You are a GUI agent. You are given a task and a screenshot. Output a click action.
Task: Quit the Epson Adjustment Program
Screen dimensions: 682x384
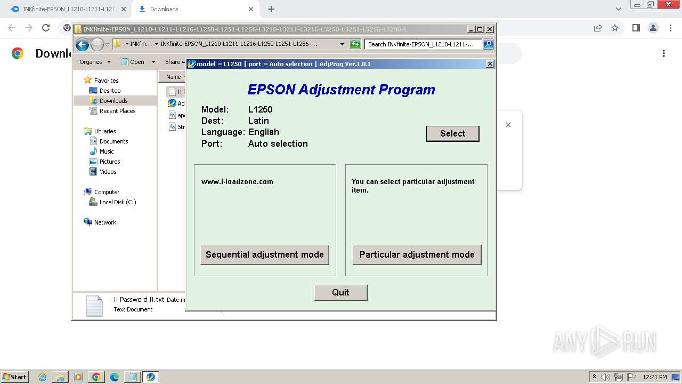(x=340, y=292)
